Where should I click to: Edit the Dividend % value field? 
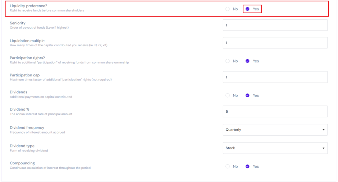tap(275, 112)
